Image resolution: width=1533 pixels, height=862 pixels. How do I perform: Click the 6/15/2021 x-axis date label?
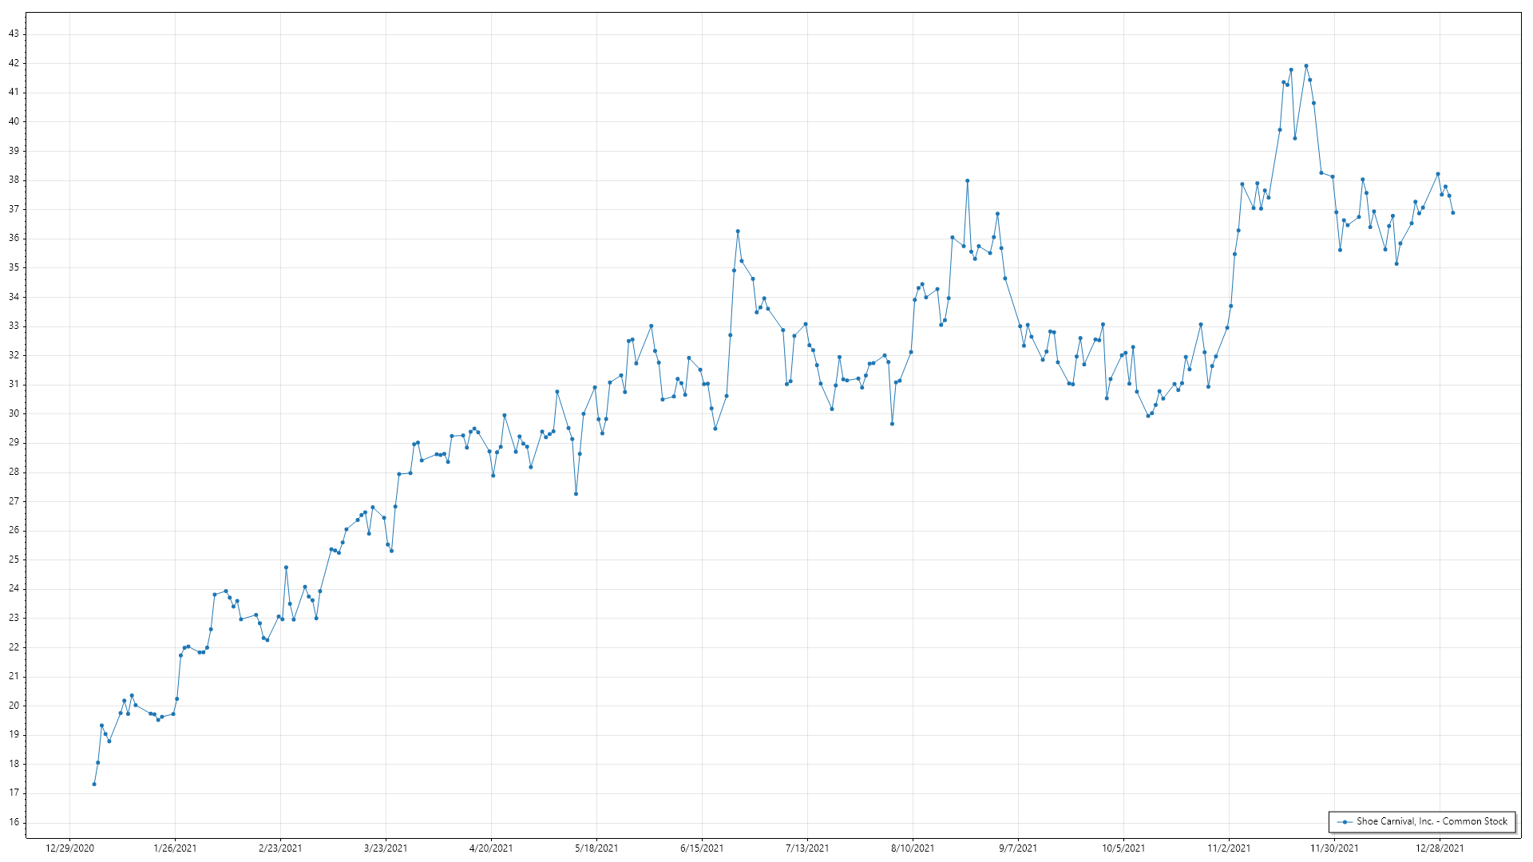702,848
